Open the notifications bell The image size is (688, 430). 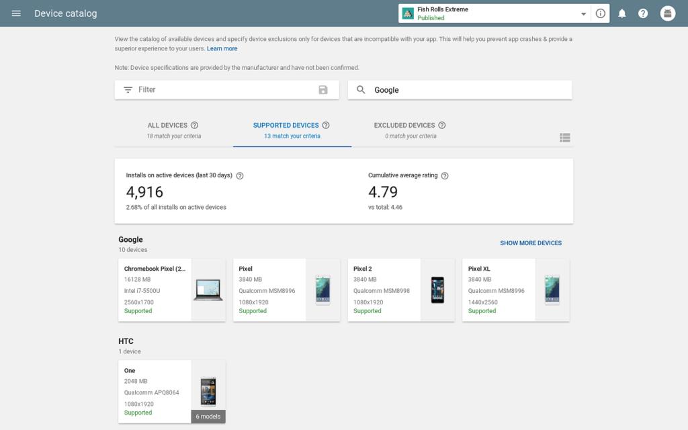tap(622, 13)
